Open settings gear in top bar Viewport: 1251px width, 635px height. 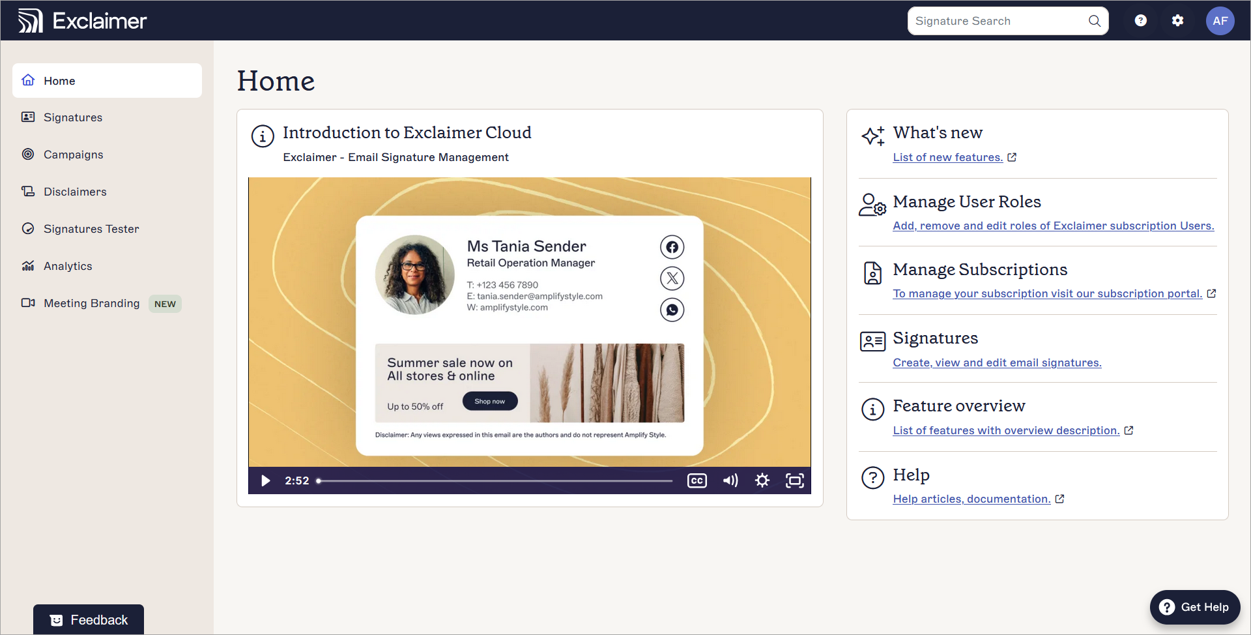coord(1177,21)
